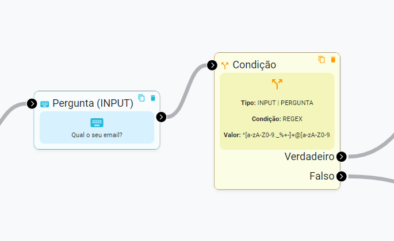The width and height of the screenshot is (394, 241).
Task: Click the Condição node input connector
Action: point(212,65)
